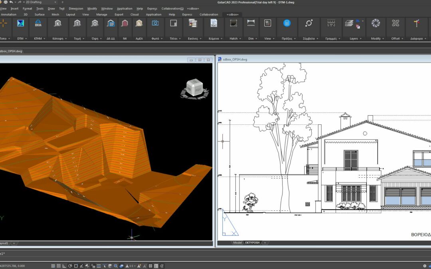The image size is (431, 269).
Task: Click the Φωτό camera icon
Action: pos(155,23)
